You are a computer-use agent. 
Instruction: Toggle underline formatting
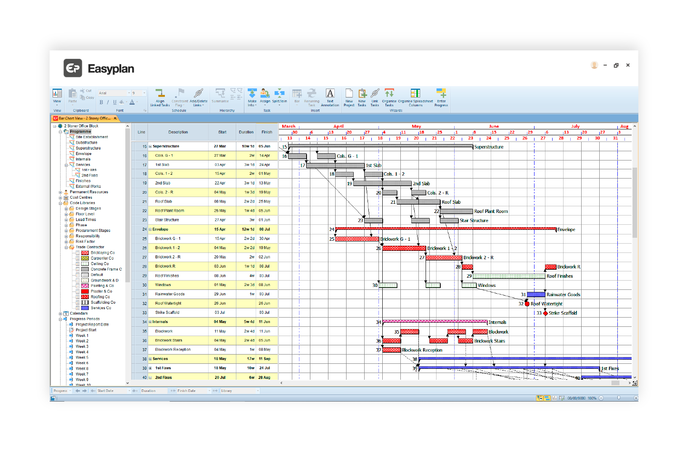click(x=114, y=102)
